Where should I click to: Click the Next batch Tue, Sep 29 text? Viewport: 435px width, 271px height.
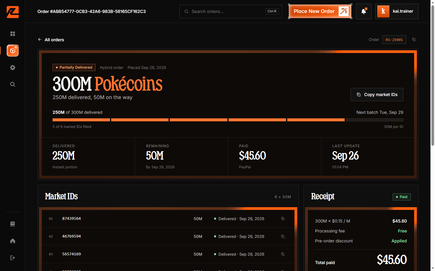pos(380,112)
